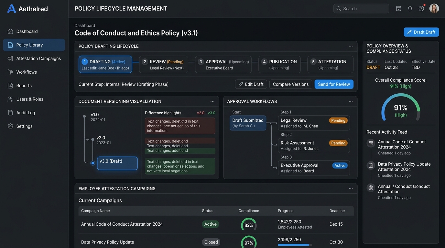Click globe icon beside Annual / Conduct Attestation
This screenshot has height=248, width=445.
371,188
